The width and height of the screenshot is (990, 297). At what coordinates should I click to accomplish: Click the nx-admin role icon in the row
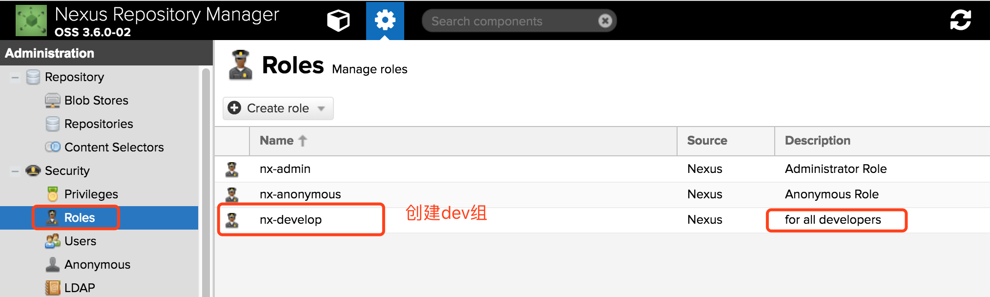tap(232, 169)
